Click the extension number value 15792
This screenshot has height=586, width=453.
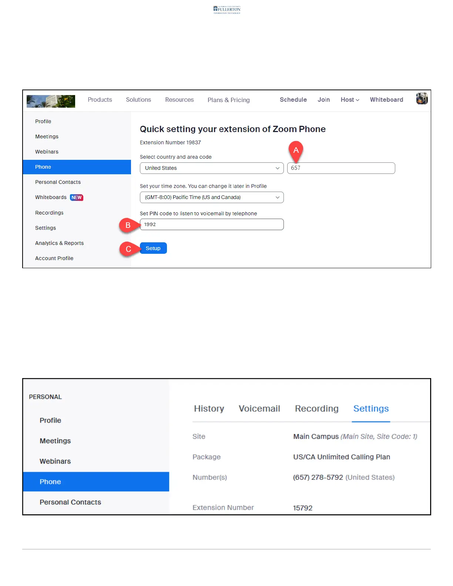pos(303,508)
